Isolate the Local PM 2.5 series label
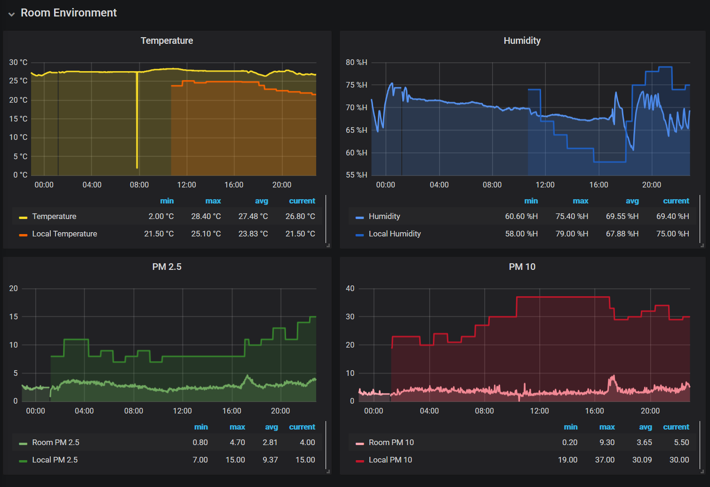 coord(55,460)
